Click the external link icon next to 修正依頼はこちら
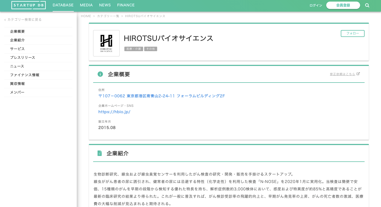The width and height of the screenshot is (381, 207). coord(358,74)
